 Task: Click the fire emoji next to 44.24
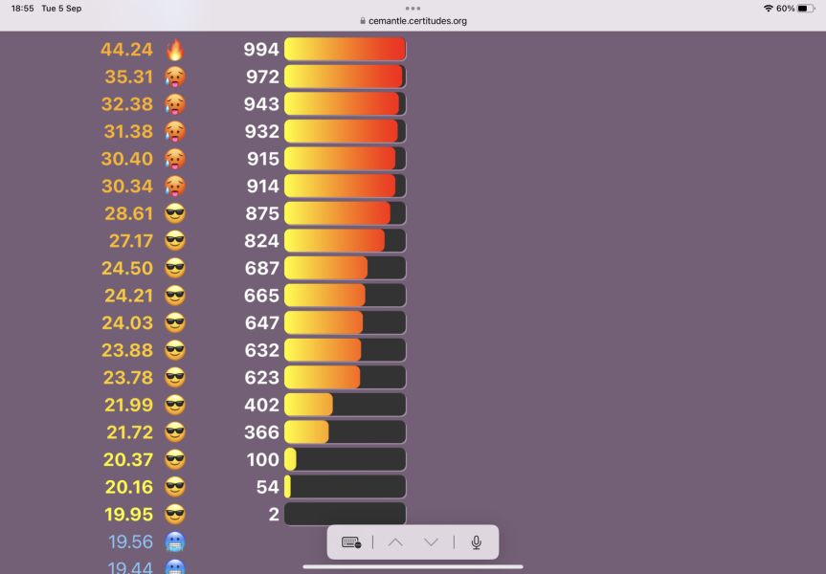(174, 50)
